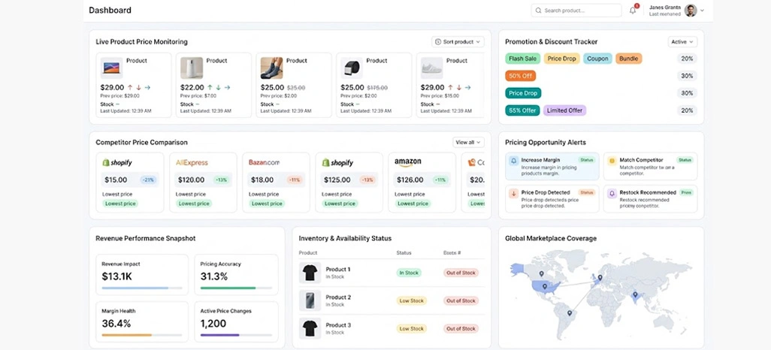Screen dimensions: 771x350
Task: Click Status badge on Price Drop Detected alert
Action: tap(587, 192)
